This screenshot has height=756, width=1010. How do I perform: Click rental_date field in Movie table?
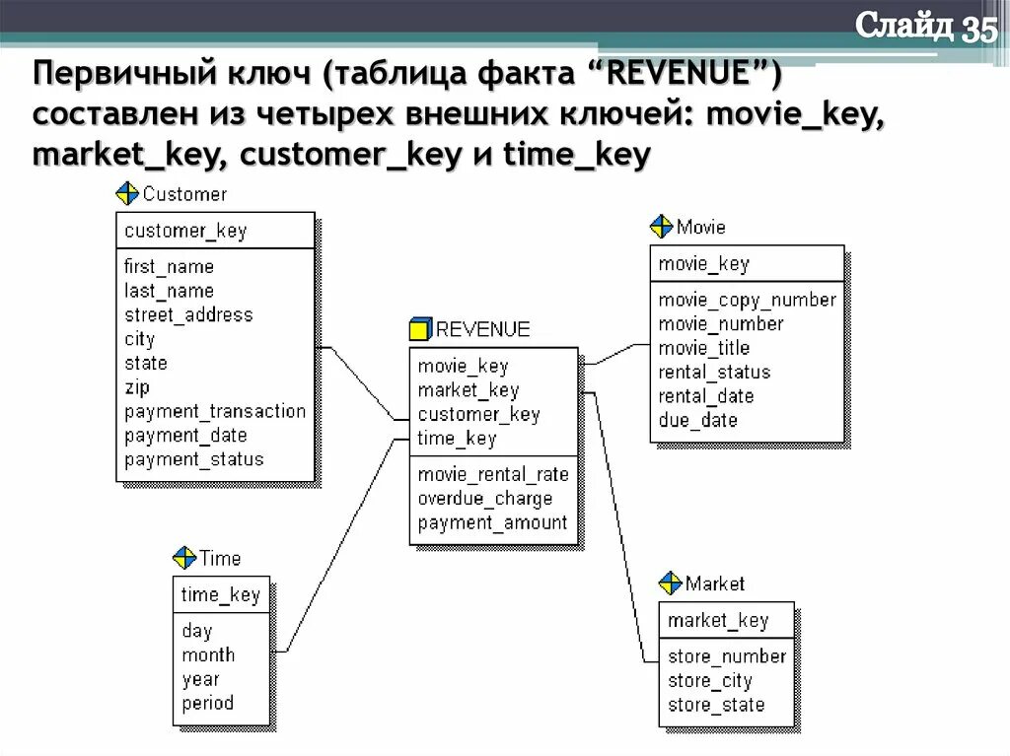[x=705, y=396]
